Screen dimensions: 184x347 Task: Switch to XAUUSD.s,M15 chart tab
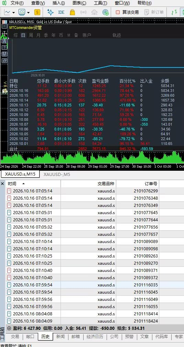point(20,174)
